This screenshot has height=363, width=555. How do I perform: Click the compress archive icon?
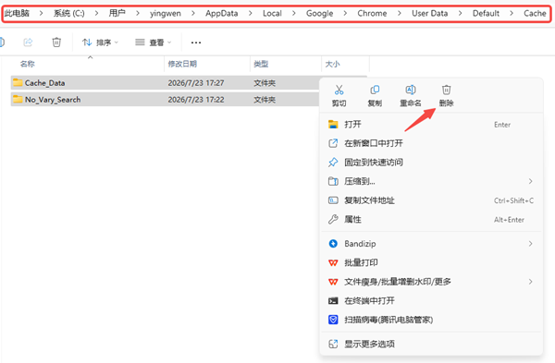[x=333, y=181]
